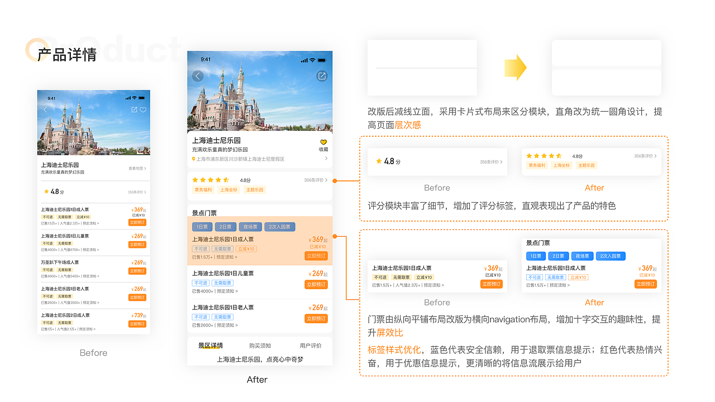
Task: Open 356条评价 in After rating comparison card
Action: 646,156
